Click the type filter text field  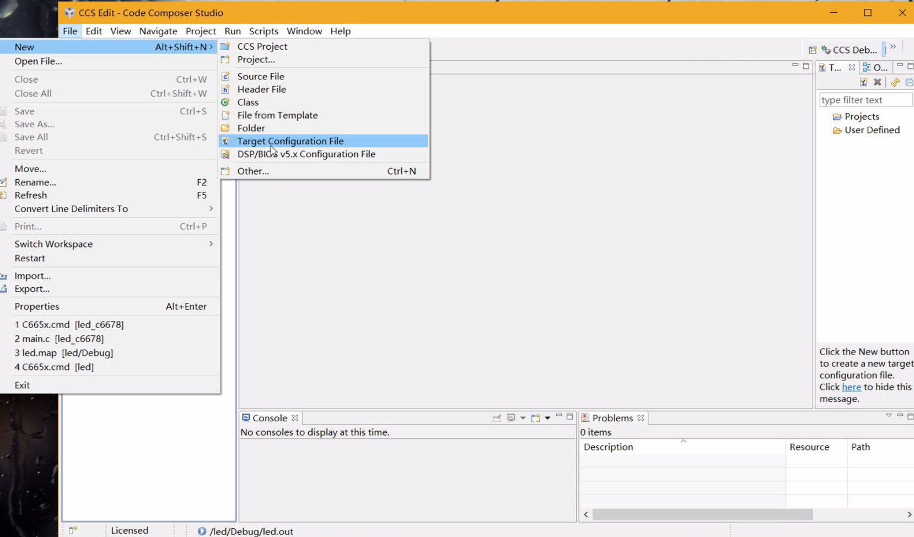[x=865, y=100]
